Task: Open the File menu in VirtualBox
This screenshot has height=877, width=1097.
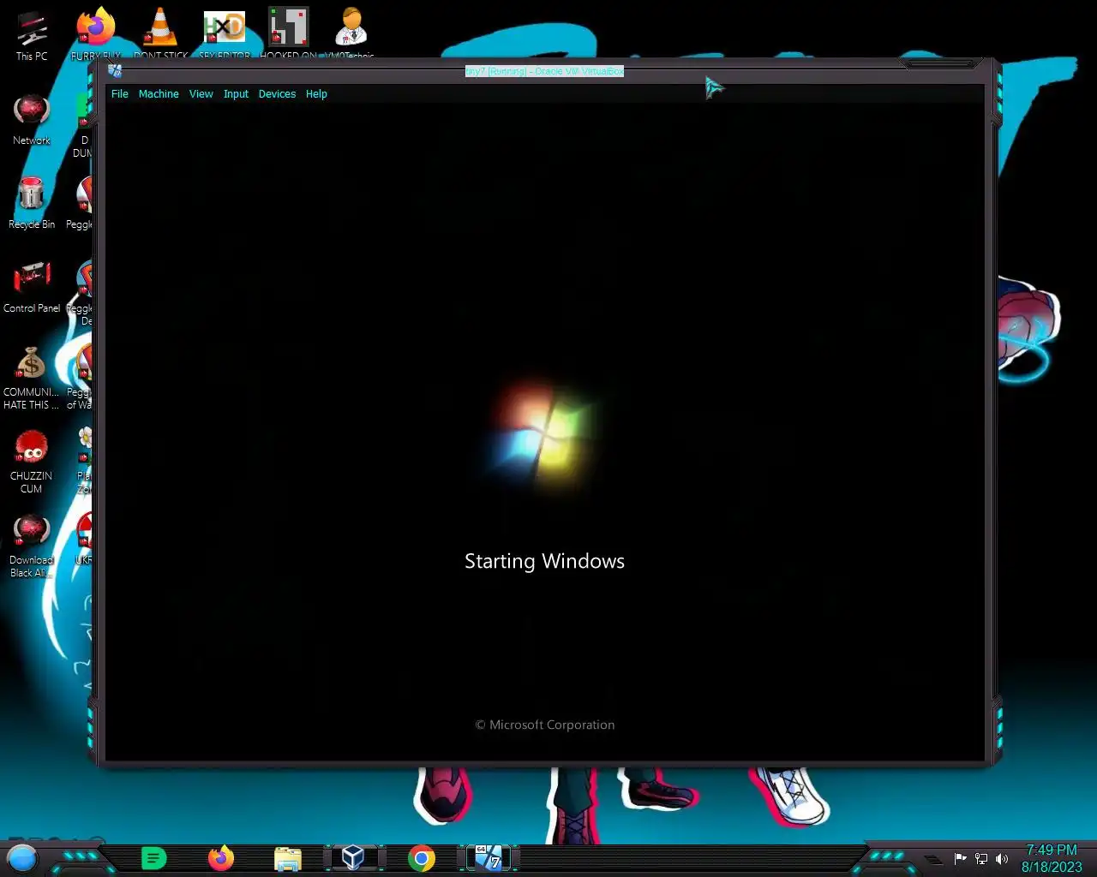Action: point(119,94)
